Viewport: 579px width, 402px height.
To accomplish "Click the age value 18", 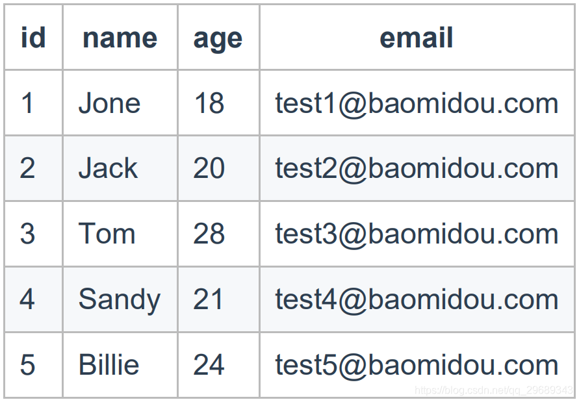I will coord(209,103).
